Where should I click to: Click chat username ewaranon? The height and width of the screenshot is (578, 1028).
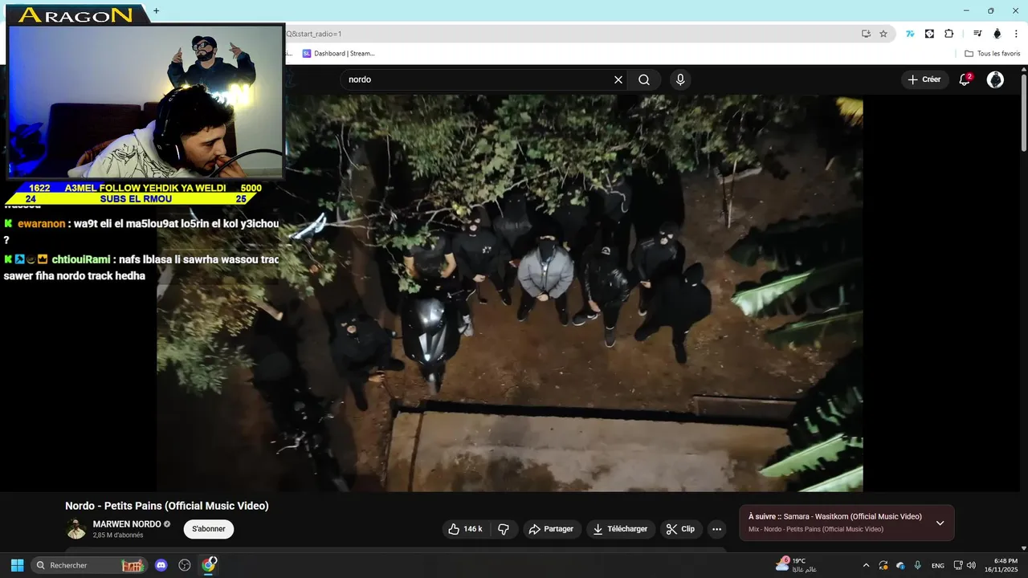42,224
